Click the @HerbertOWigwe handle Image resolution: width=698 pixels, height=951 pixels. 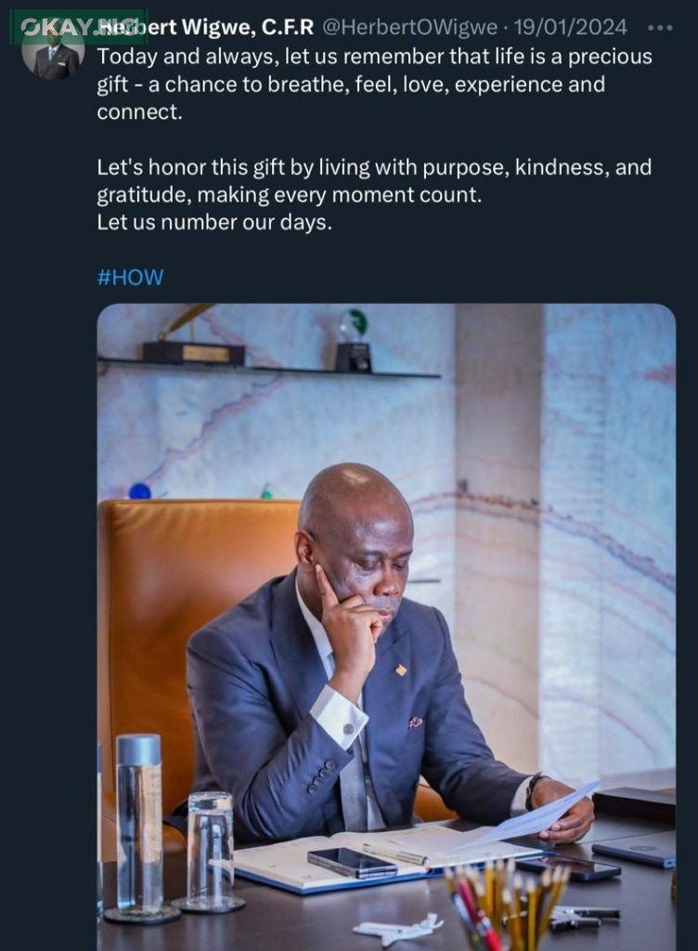408,27
